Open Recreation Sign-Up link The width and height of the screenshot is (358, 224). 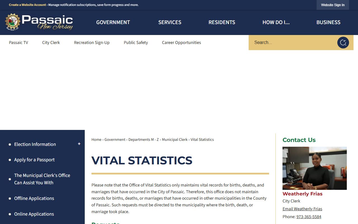(x=92, y=43)
